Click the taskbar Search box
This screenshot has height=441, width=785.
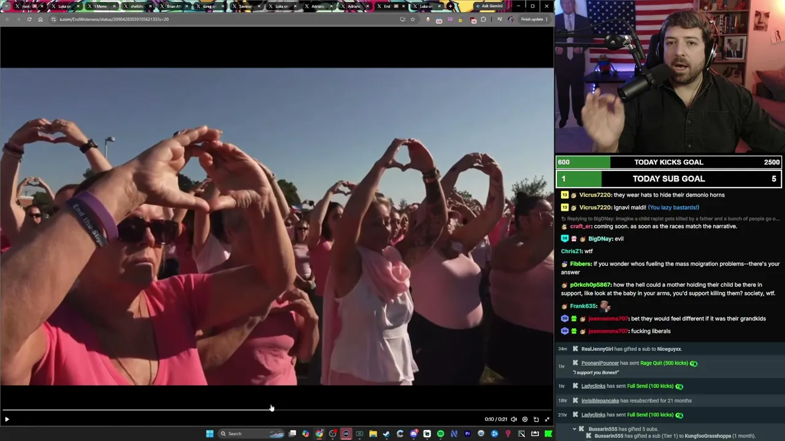(x=251, y=434)
